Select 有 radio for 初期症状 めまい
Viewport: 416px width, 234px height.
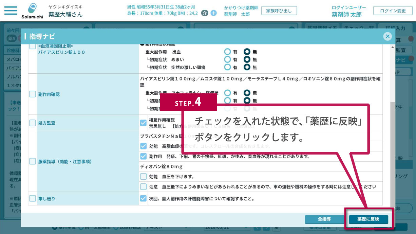coord(227,60)
